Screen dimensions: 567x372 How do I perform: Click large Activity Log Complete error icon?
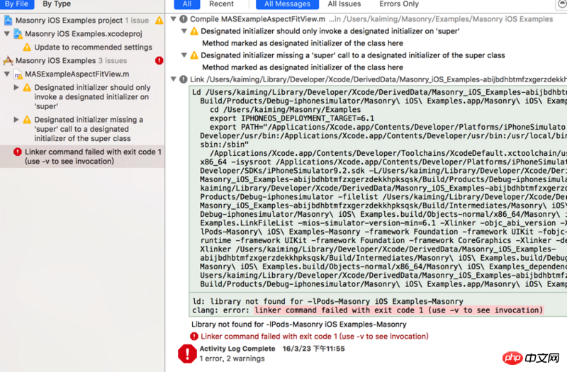point(187,353)
